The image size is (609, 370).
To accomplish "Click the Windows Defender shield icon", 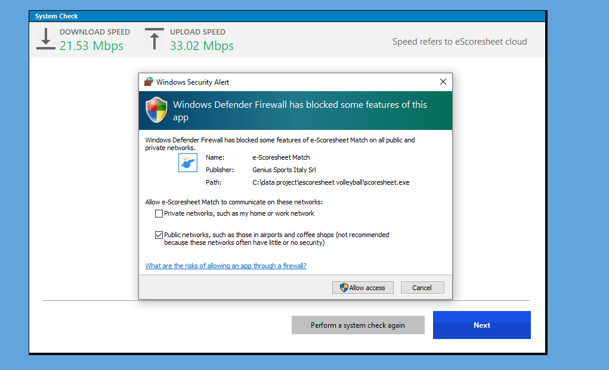I will pos(156,110).
